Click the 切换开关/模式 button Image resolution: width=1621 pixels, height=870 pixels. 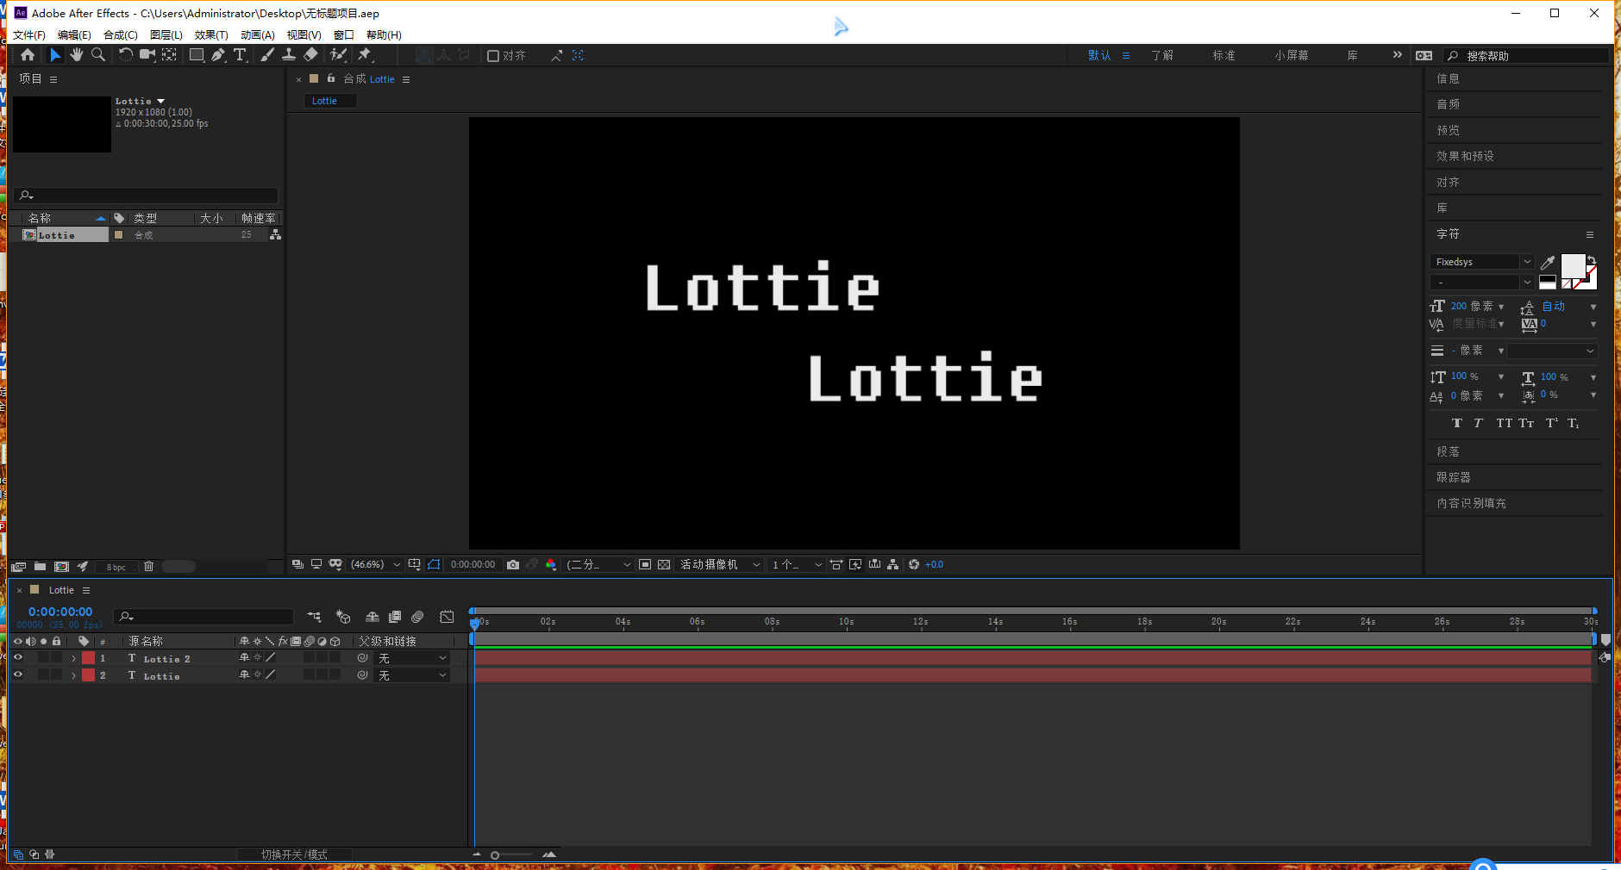coord(294,854)
